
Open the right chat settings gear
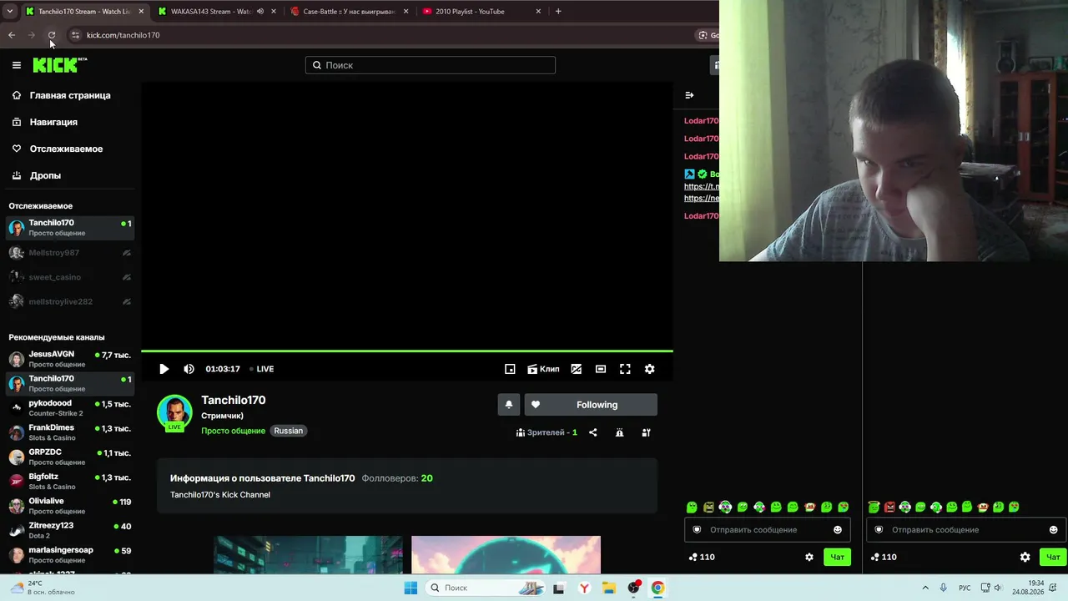click(x=1025, y=557)
